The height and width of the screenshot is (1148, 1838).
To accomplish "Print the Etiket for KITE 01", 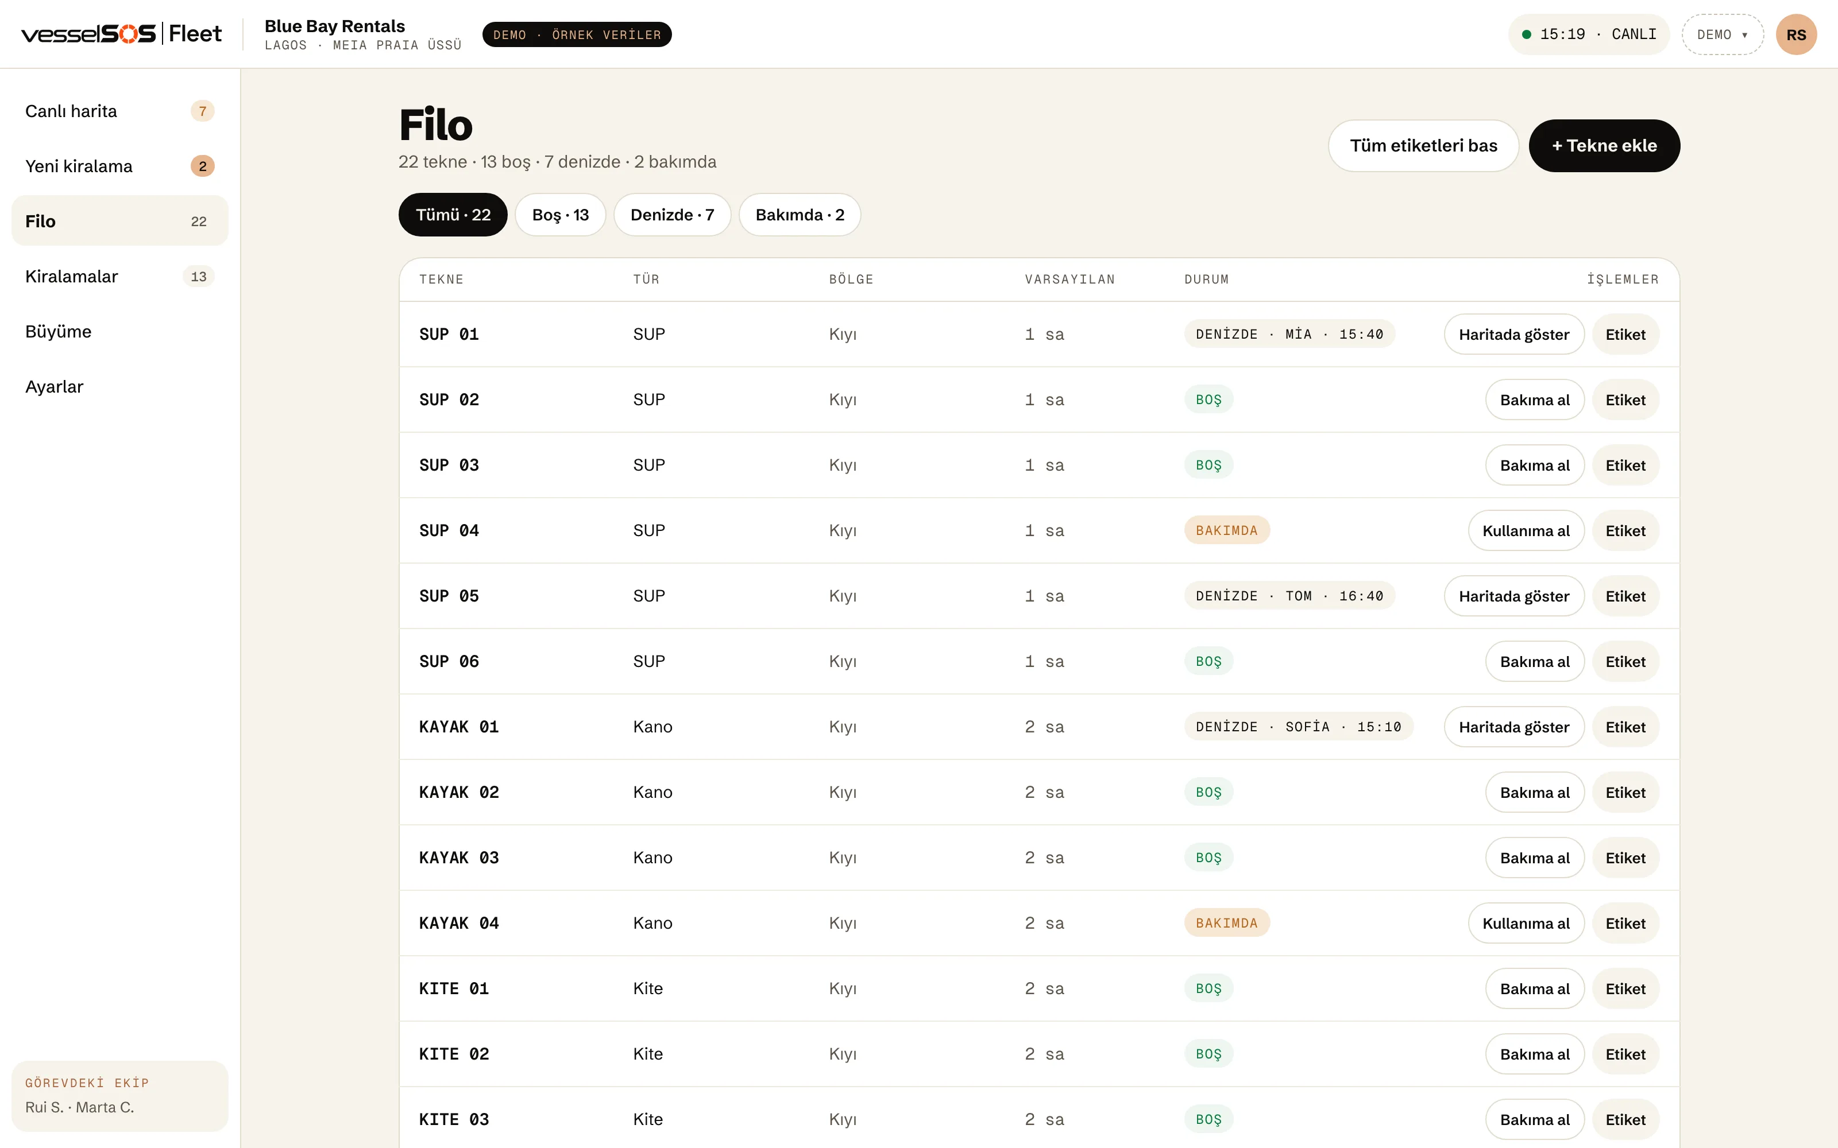I will (1625, 988).
